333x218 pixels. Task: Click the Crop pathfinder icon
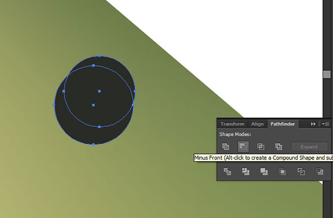(282, 171)
